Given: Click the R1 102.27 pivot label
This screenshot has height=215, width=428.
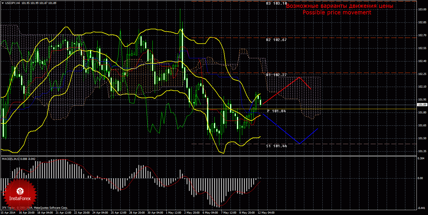Looking at the screenshot, I should [276, 75].
